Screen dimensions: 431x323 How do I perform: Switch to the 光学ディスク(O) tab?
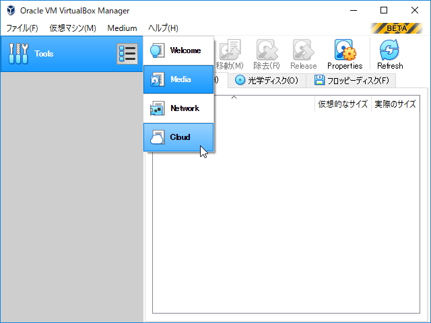267,81
